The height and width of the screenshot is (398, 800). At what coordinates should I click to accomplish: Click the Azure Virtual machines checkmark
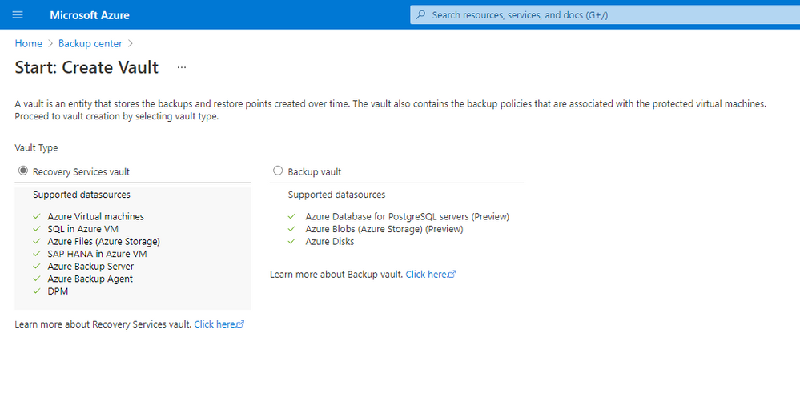37,216
